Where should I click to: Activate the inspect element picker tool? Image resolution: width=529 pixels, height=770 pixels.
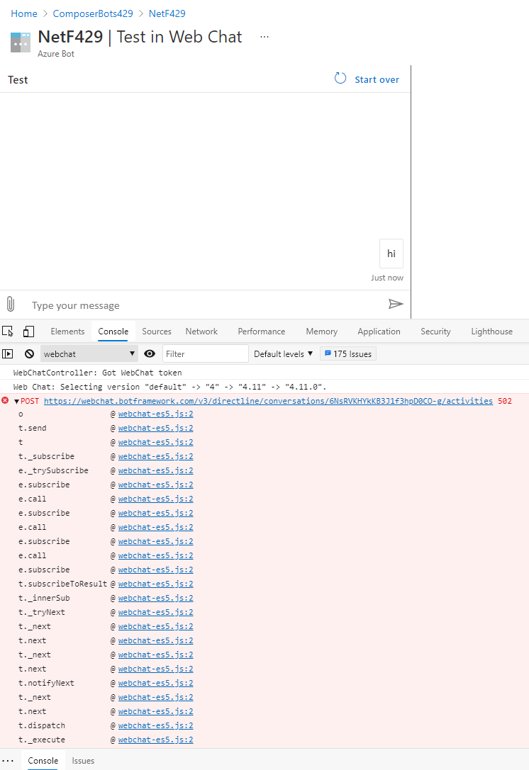click(x=8, y=332)
